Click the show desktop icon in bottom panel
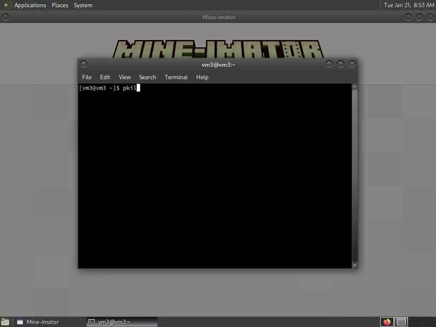The width and height of the screenshot is (436, 327). (5, 322)
